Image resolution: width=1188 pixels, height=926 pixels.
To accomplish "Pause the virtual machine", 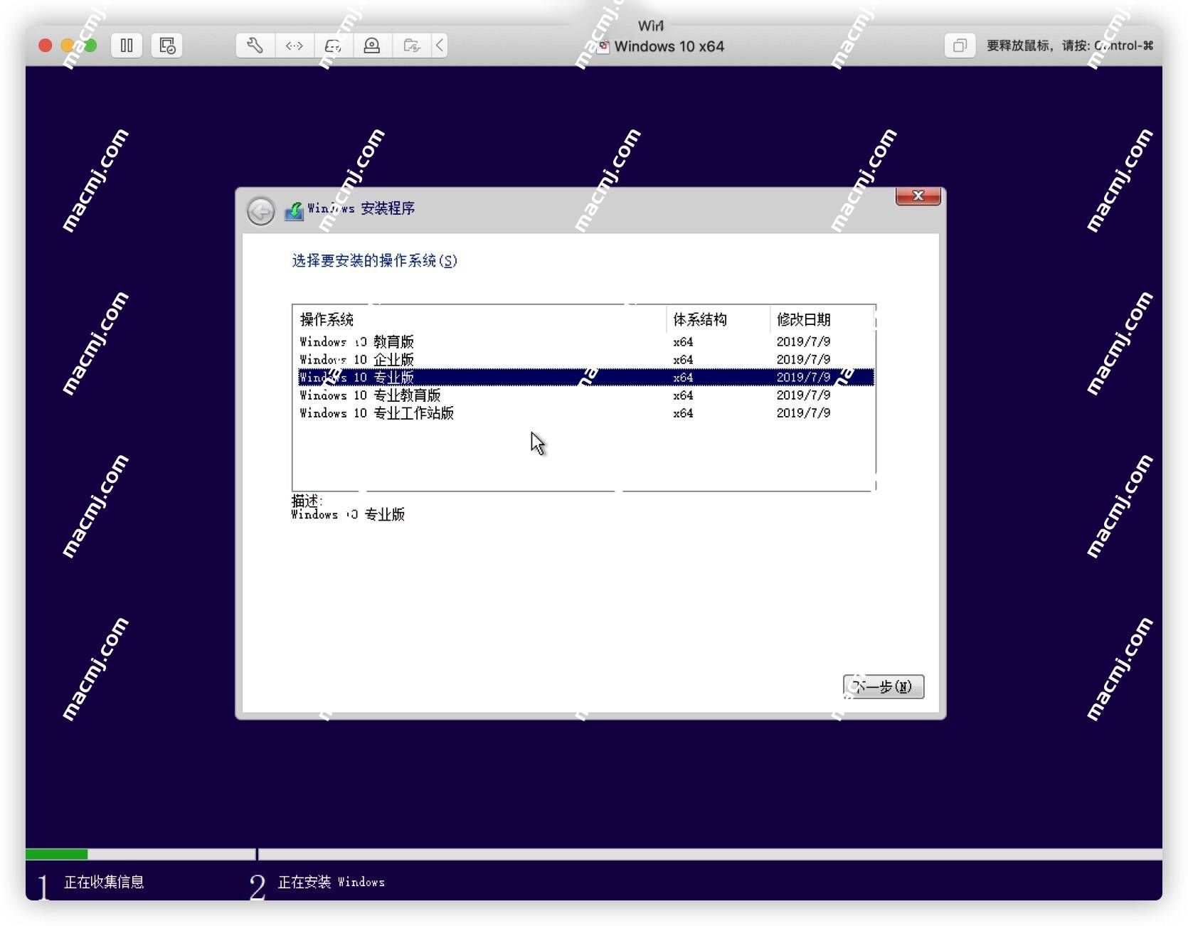I will coord(127,46).
